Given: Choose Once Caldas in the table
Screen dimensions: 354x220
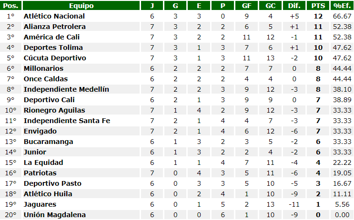Looking at the screenshot, I should pos(46,79).
